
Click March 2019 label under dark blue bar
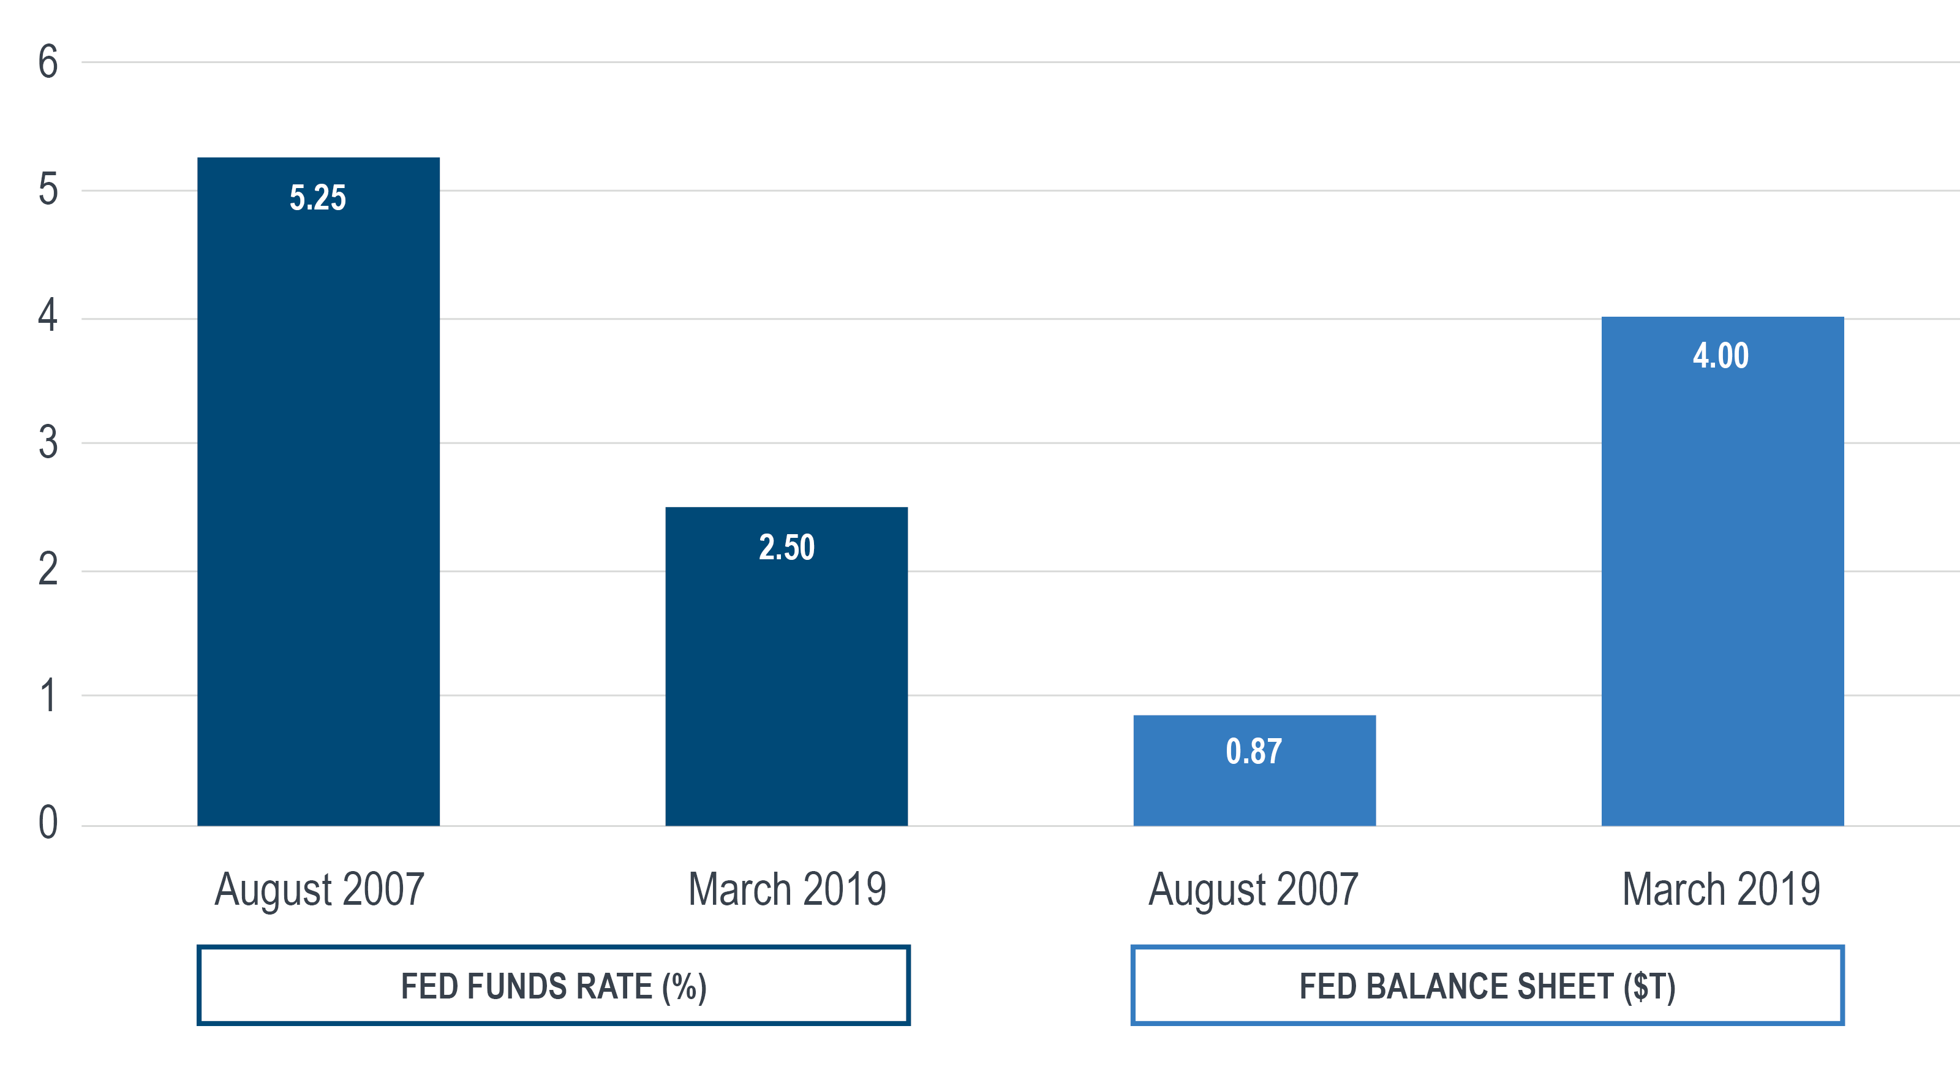(786, 889)
